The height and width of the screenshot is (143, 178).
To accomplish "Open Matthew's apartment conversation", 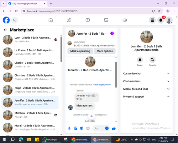I will coord(30,115).
